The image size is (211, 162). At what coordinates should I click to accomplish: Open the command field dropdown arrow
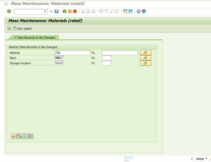pyautogui.click(x=45, y=12)
